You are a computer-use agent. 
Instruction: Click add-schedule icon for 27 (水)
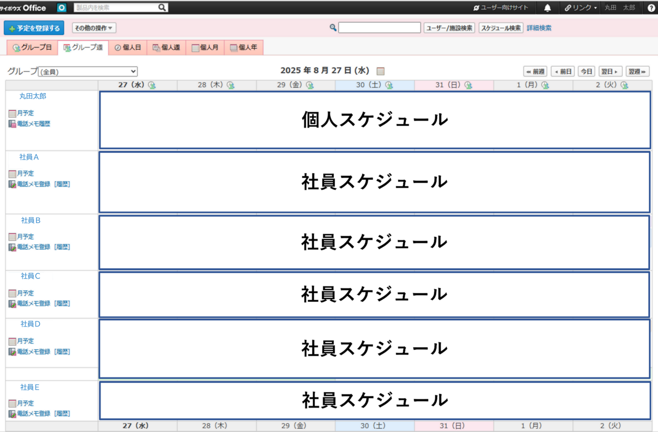152,85
